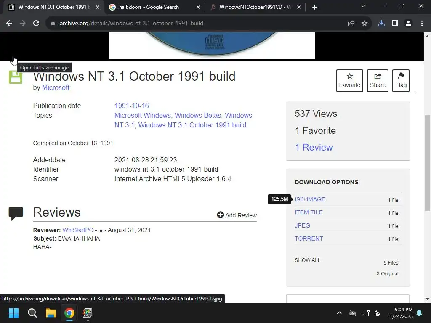The height and width of the screenshot is (323, 431).
Task: Open the Windows Start menu
Action: [13, 313]
